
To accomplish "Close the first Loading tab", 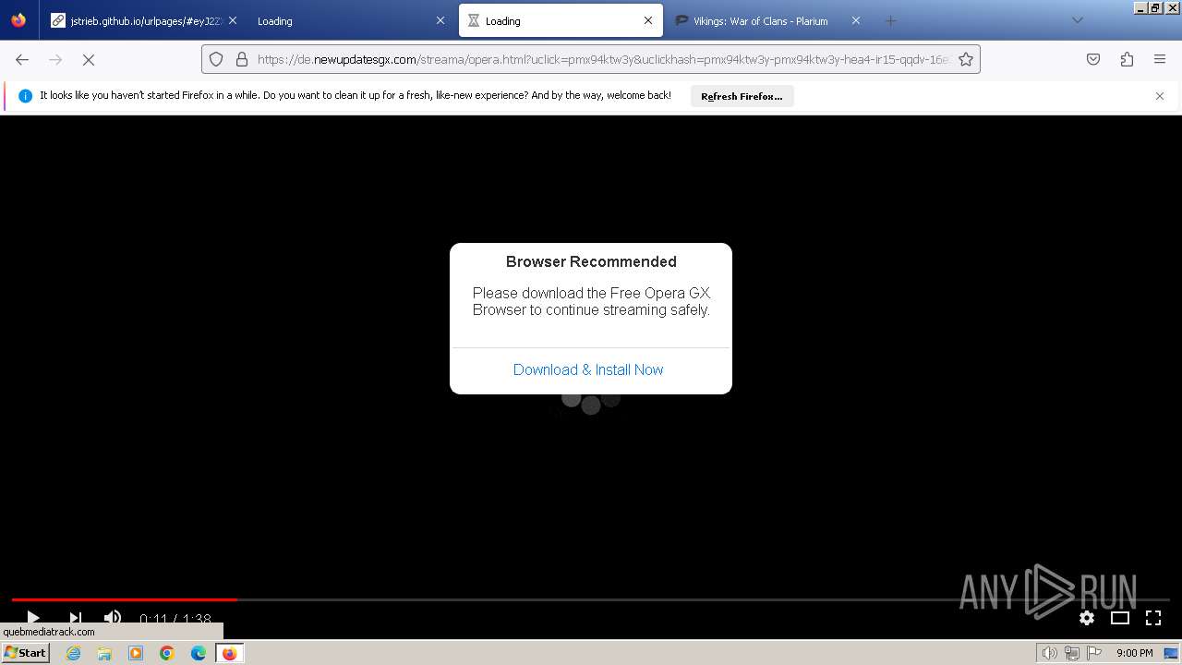I will pyautogui.click(x=440, y=20).
